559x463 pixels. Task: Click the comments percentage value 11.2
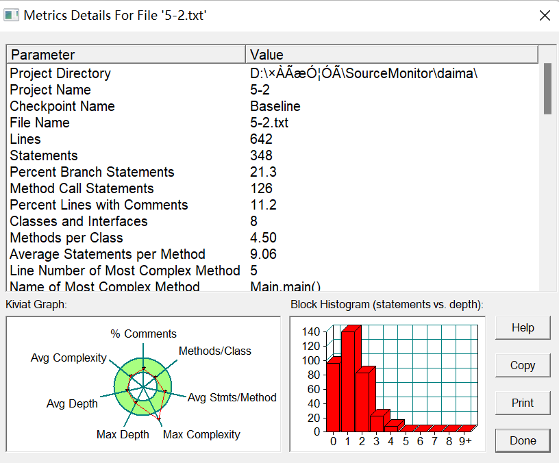tap(264, 205)
